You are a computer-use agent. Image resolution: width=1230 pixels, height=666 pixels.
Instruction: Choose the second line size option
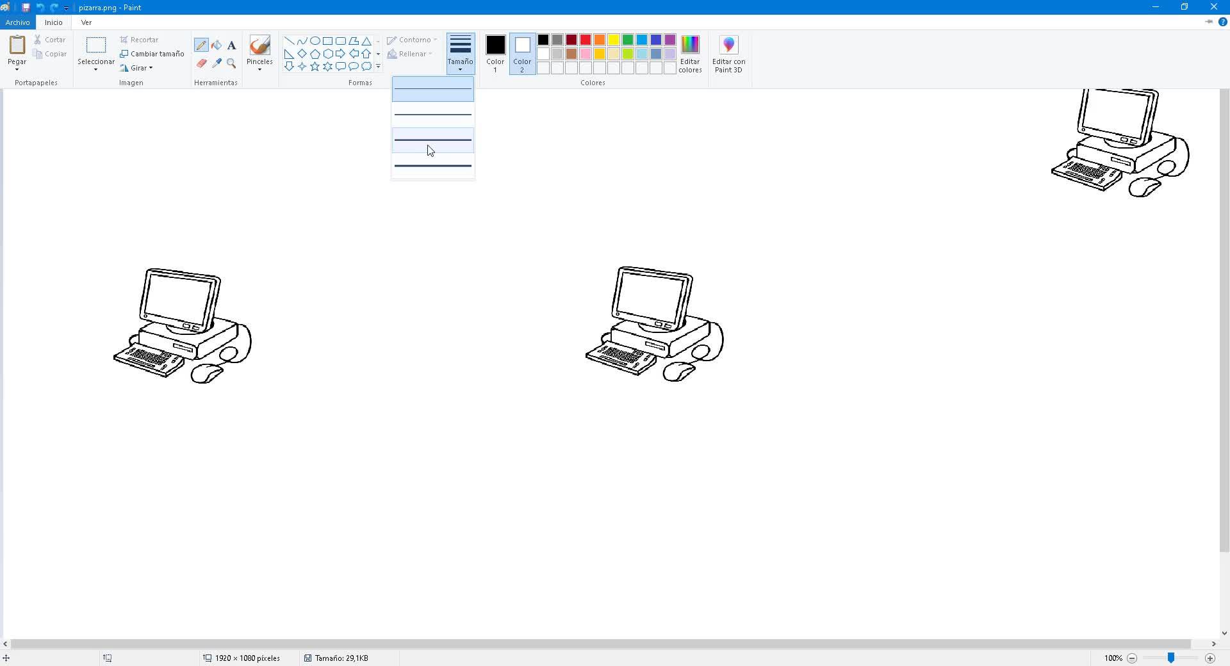[x=433, y=115]
